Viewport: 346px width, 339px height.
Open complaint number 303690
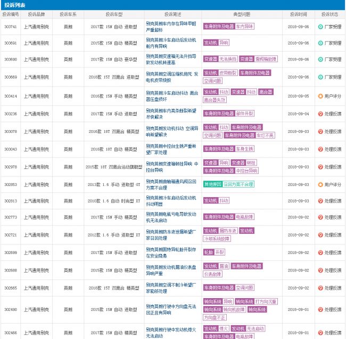point(10,60)
